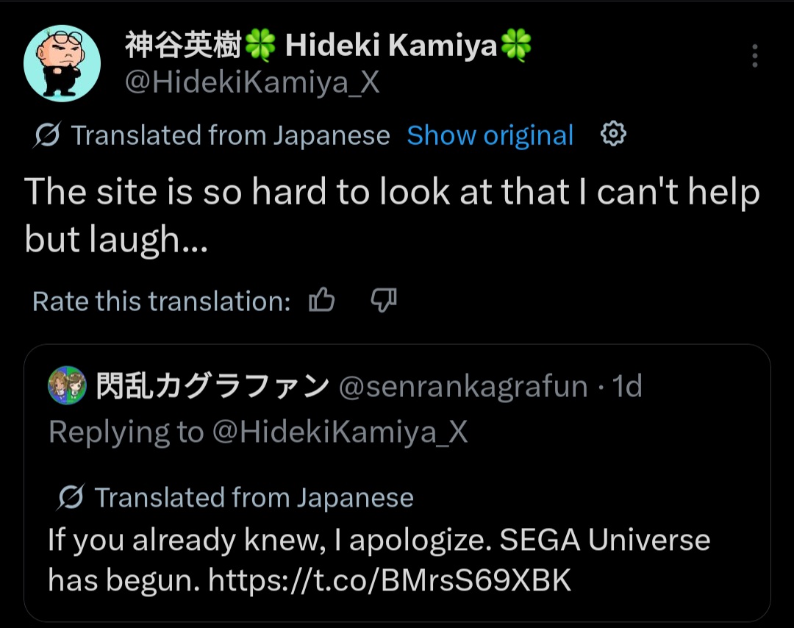Open the @senrankagrafun handle
794x628 pixels.
coord(463,386)
